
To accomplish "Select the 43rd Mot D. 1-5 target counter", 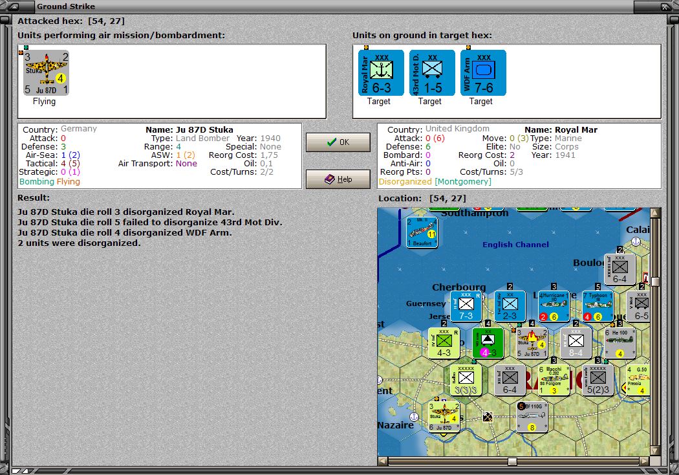I will 432,73.
